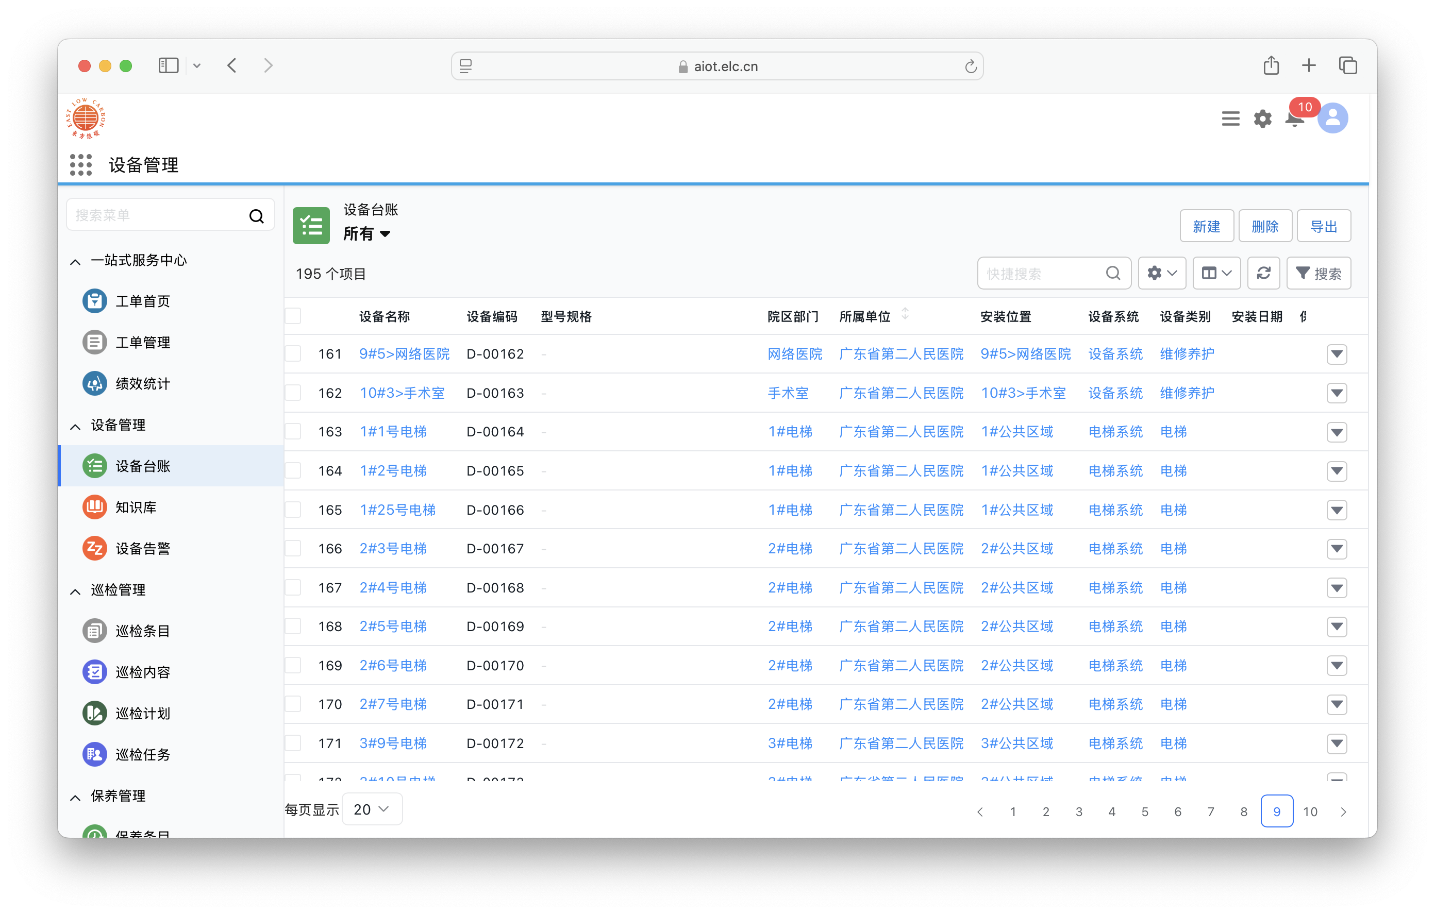Check row 161 9#5>网络医院

coord(293,354)
